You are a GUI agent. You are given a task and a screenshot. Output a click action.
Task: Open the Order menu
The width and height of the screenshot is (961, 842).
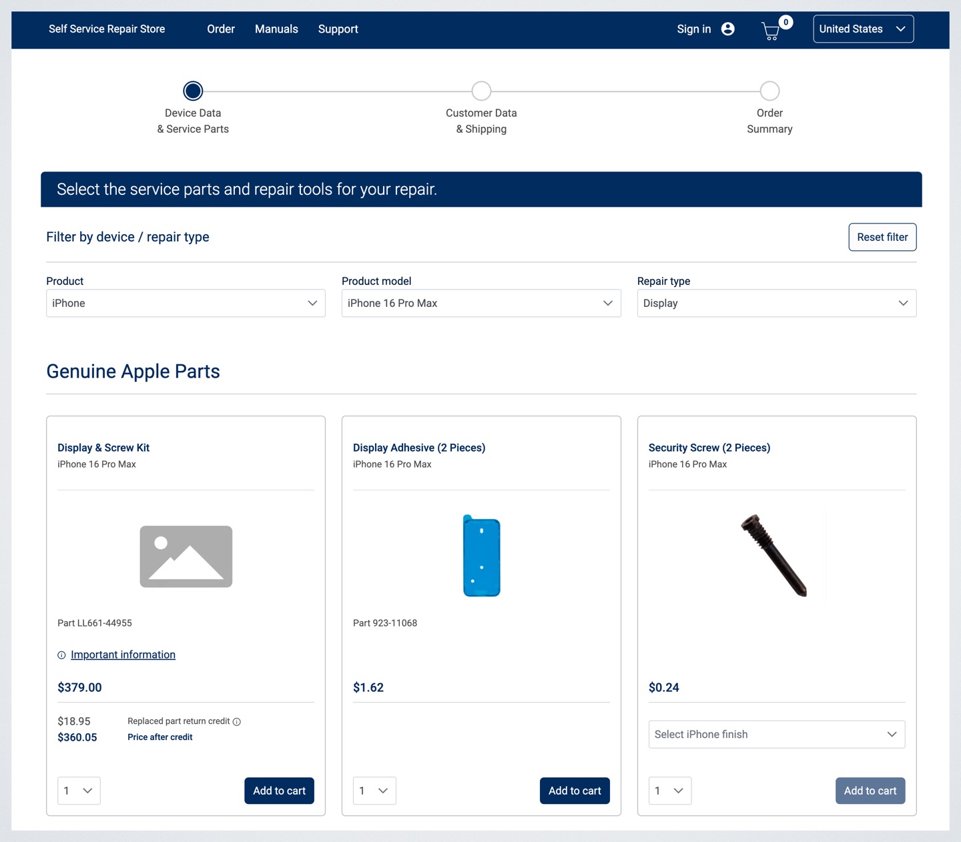pos(221,29)
